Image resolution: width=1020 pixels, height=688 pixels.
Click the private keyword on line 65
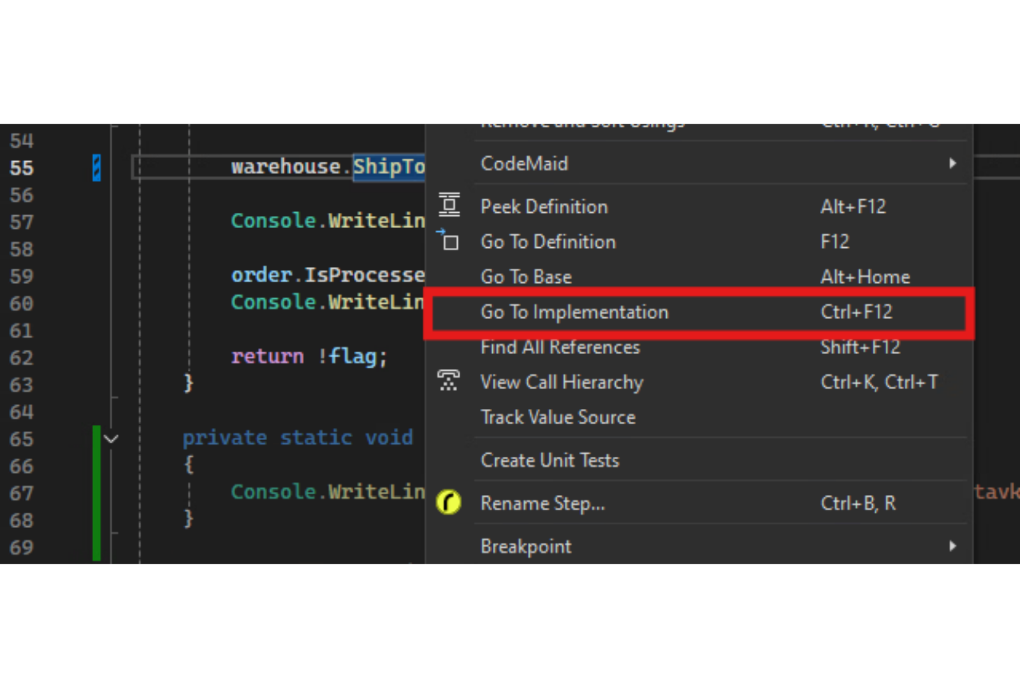[224, 438]
